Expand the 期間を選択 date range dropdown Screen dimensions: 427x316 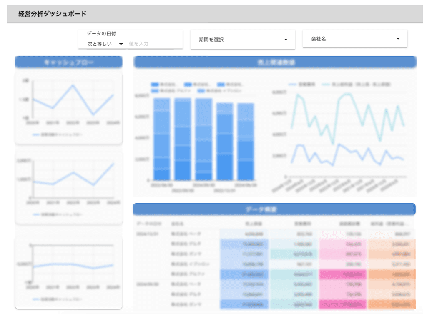point(243,40)
